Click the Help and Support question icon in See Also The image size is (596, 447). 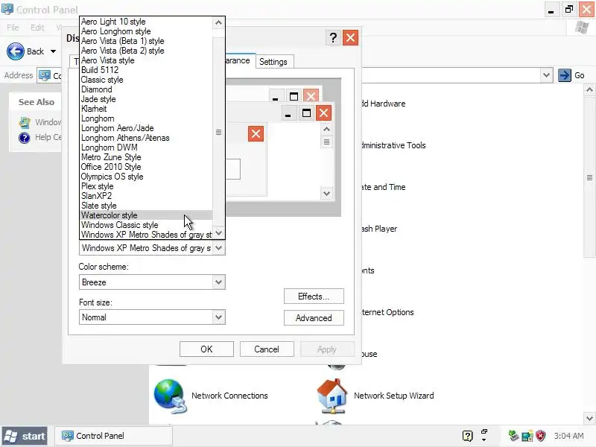point(25,138)
